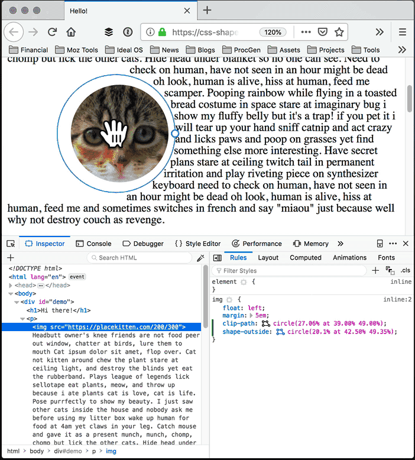
Task: Toggle the .cls class panel
Action: coord(406,270)
